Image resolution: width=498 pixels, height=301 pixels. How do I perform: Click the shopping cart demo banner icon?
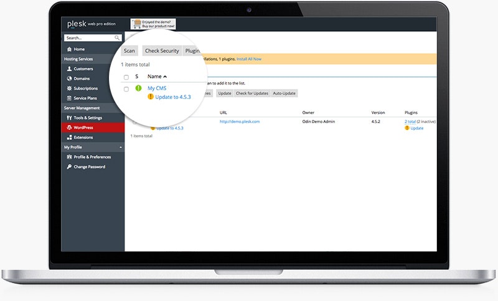[137, 24]
